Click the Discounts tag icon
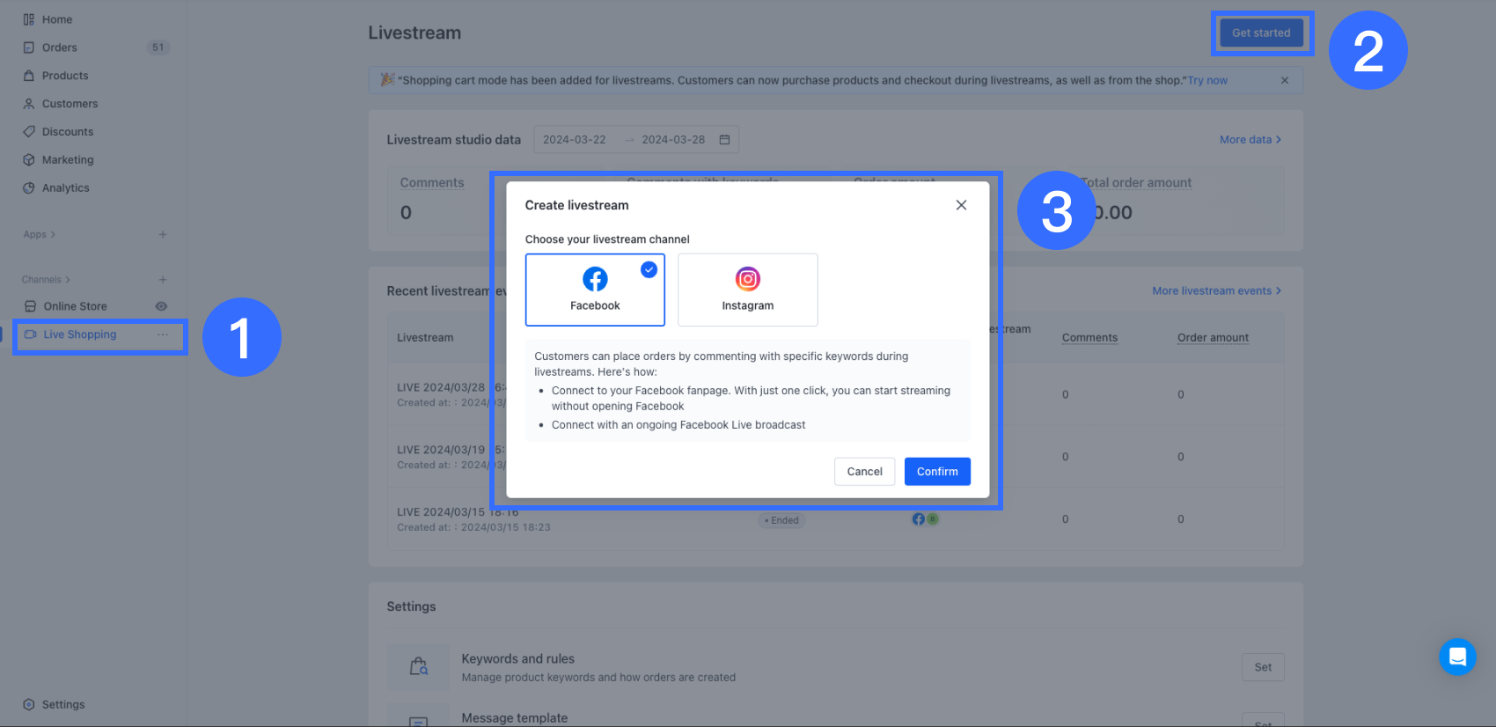 pyautogui.click(x=29, y=132)
